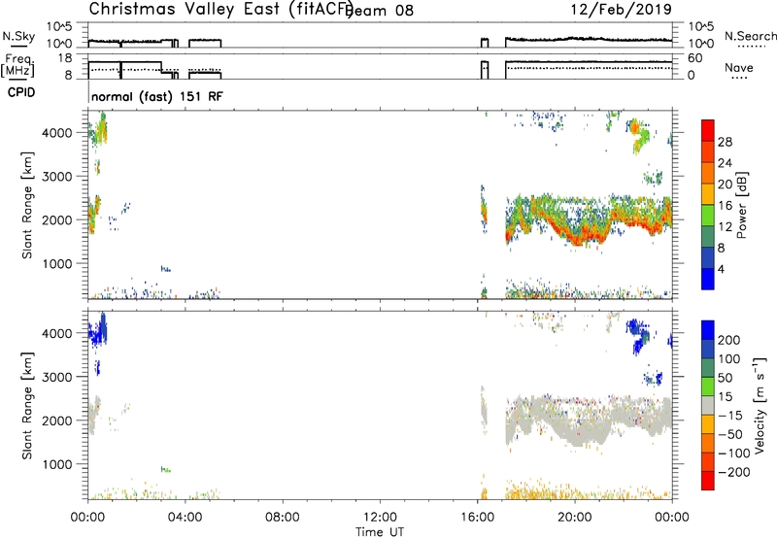Click the 'N.Sky' axis label

18,36
